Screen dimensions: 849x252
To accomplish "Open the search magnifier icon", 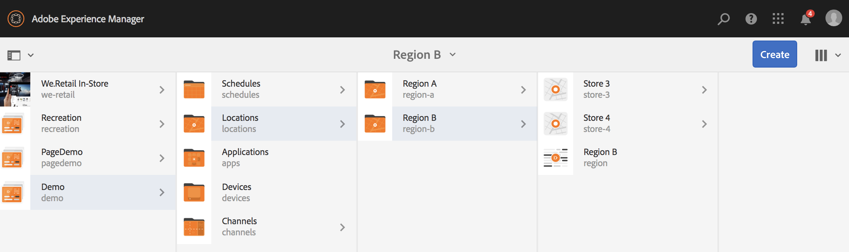I will click(x=723, y=19).
